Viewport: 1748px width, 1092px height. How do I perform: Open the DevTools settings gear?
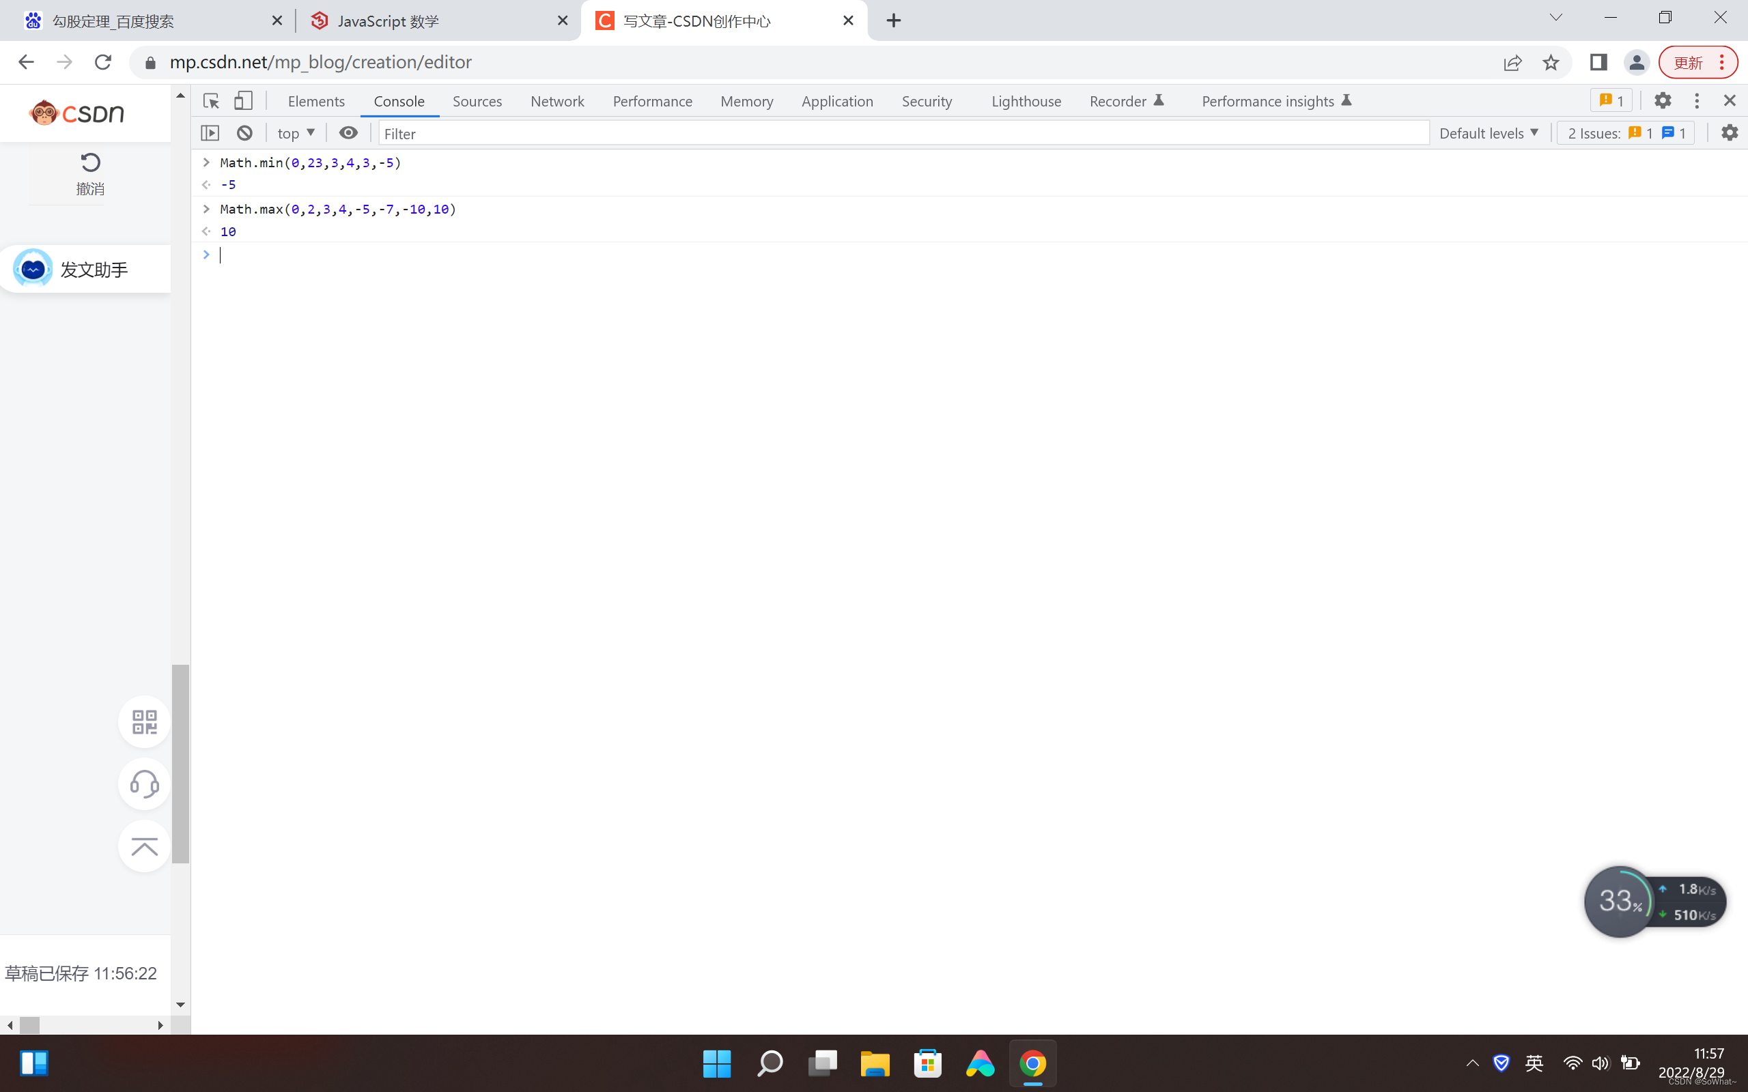pos(1662,101)
